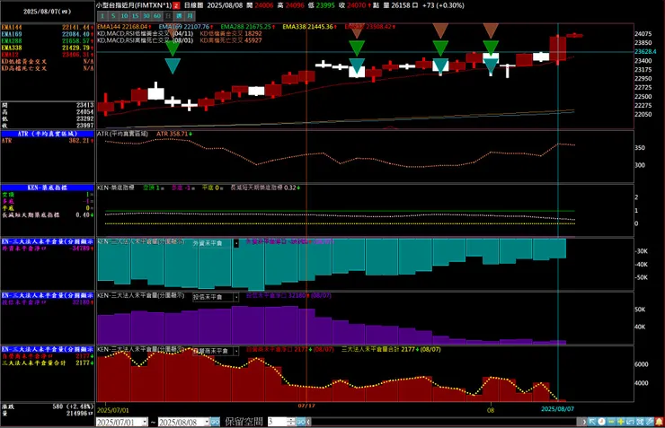Viewport: 665px width, 428px height.
Task: Click the first green triangle signal on left
Action: coord(173,48)
